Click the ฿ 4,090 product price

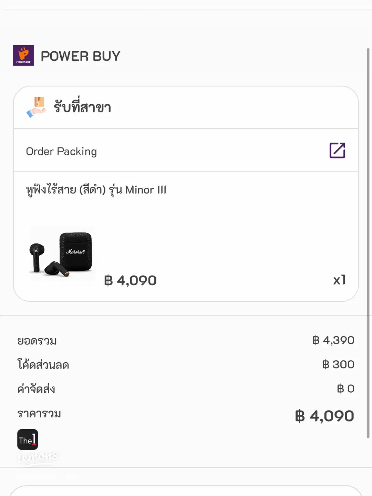coord(130,280)
